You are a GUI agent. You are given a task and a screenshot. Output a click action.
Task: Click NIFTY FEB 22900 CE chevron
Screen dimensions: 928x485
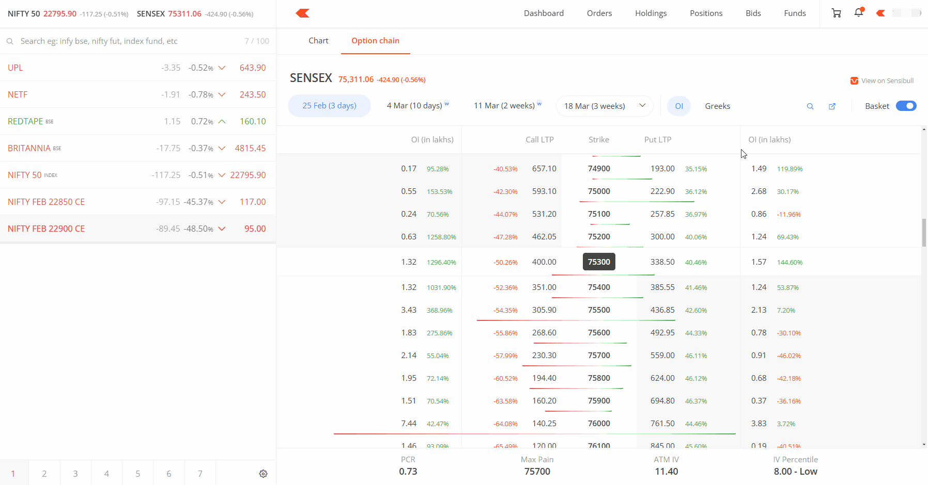[x=222, y=229]
